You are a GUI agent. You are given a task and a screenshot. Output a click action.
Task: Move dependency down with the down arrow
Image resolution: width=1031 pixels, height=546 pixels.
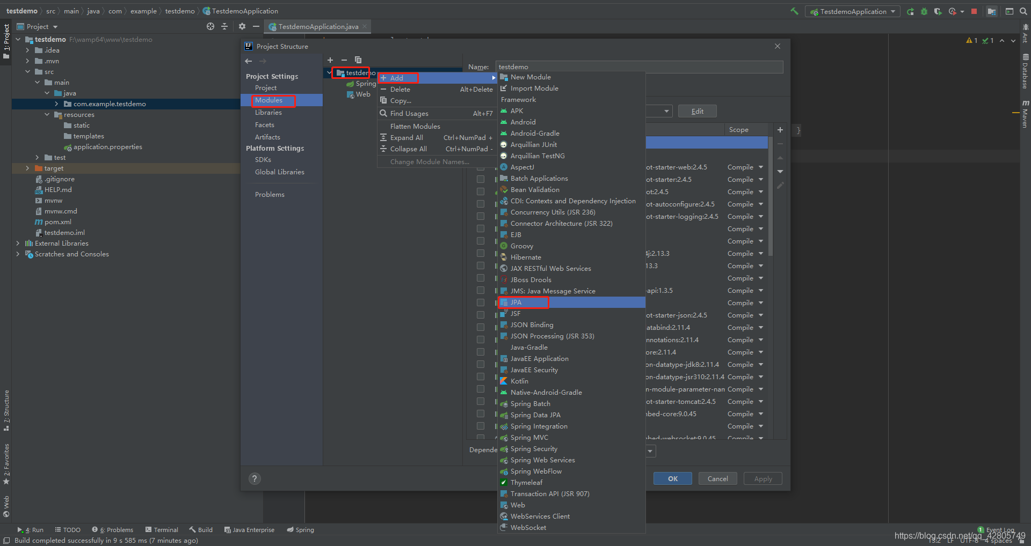tap(780, 172)
